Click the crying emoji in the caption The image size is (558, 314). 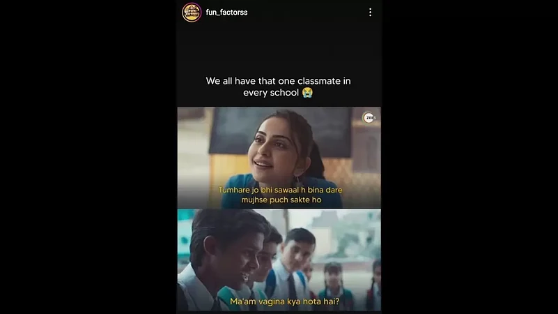click(x=307, y=92)
